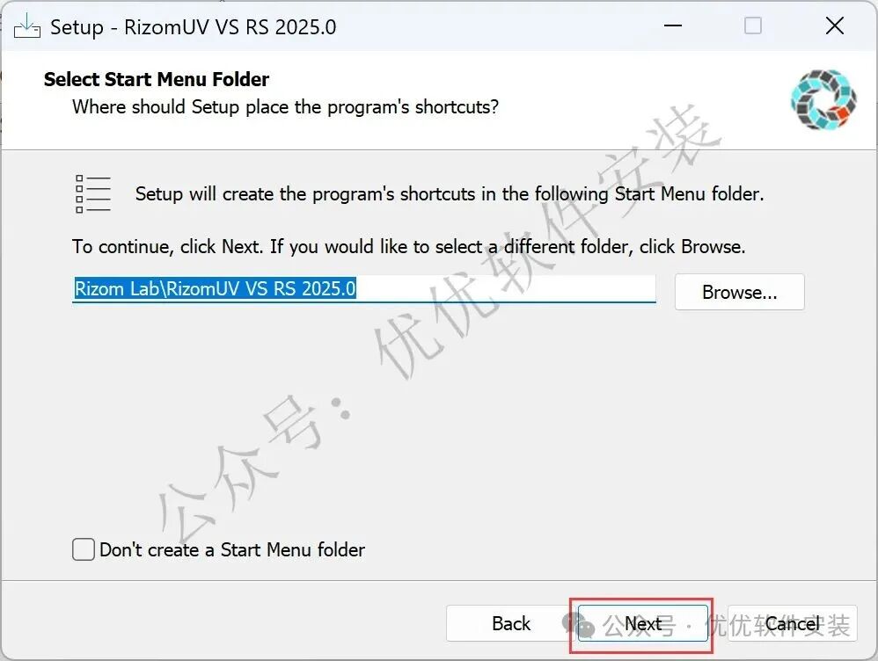The height and width of the screenshot is (661, 878).
Task: Click the Setup installer icon in title bar
Action: pyautogui.click(x=27, y=26)
